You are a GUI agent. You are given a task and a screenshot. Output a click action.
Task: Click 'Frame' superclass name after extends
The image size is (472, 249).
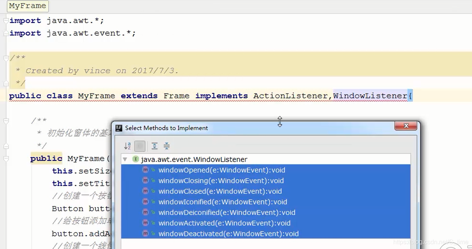coord(176,96)
